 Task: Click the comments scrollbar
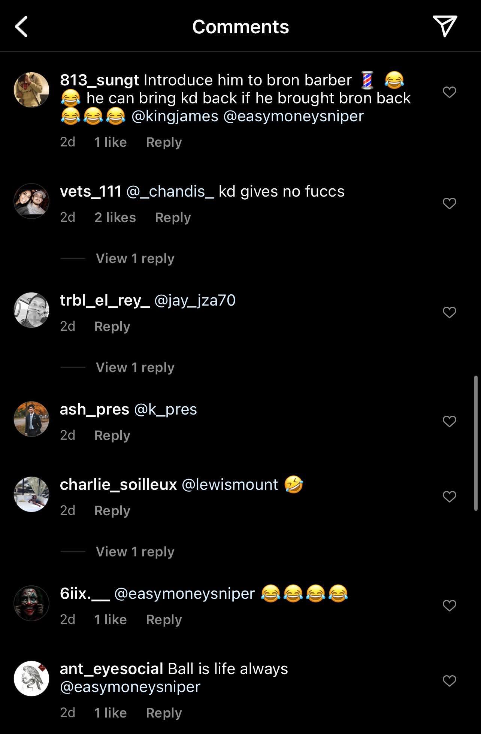pyautogui.click(x=476, y=443)
